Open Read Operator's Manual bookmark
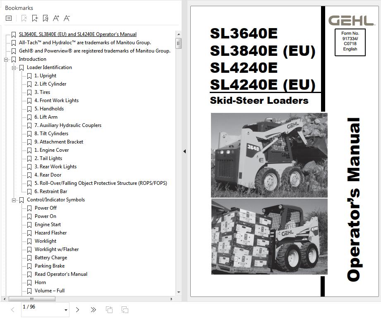Screen dimensions: 381x318 click(x=61, y=274)
